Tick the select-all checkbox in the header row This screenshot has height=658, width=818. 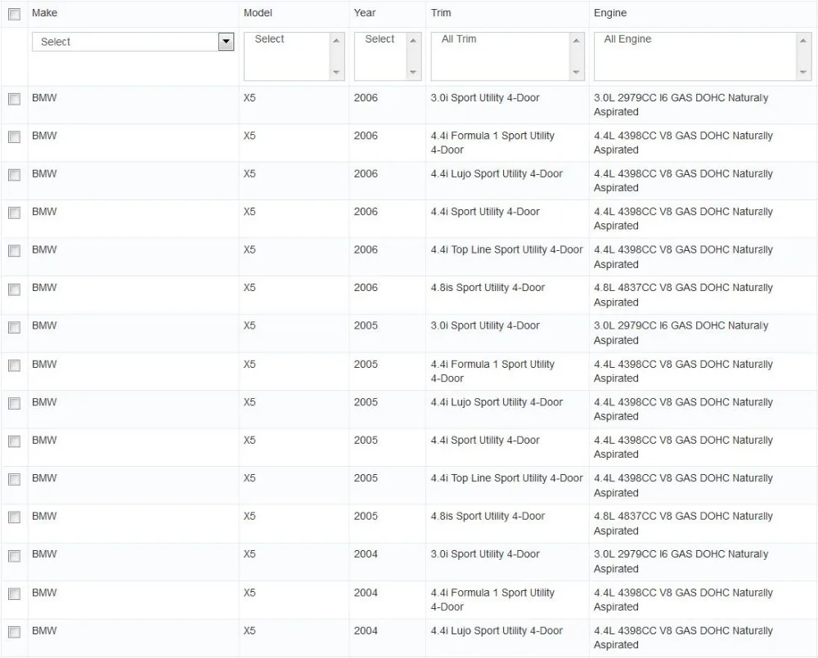pos(14,14)
